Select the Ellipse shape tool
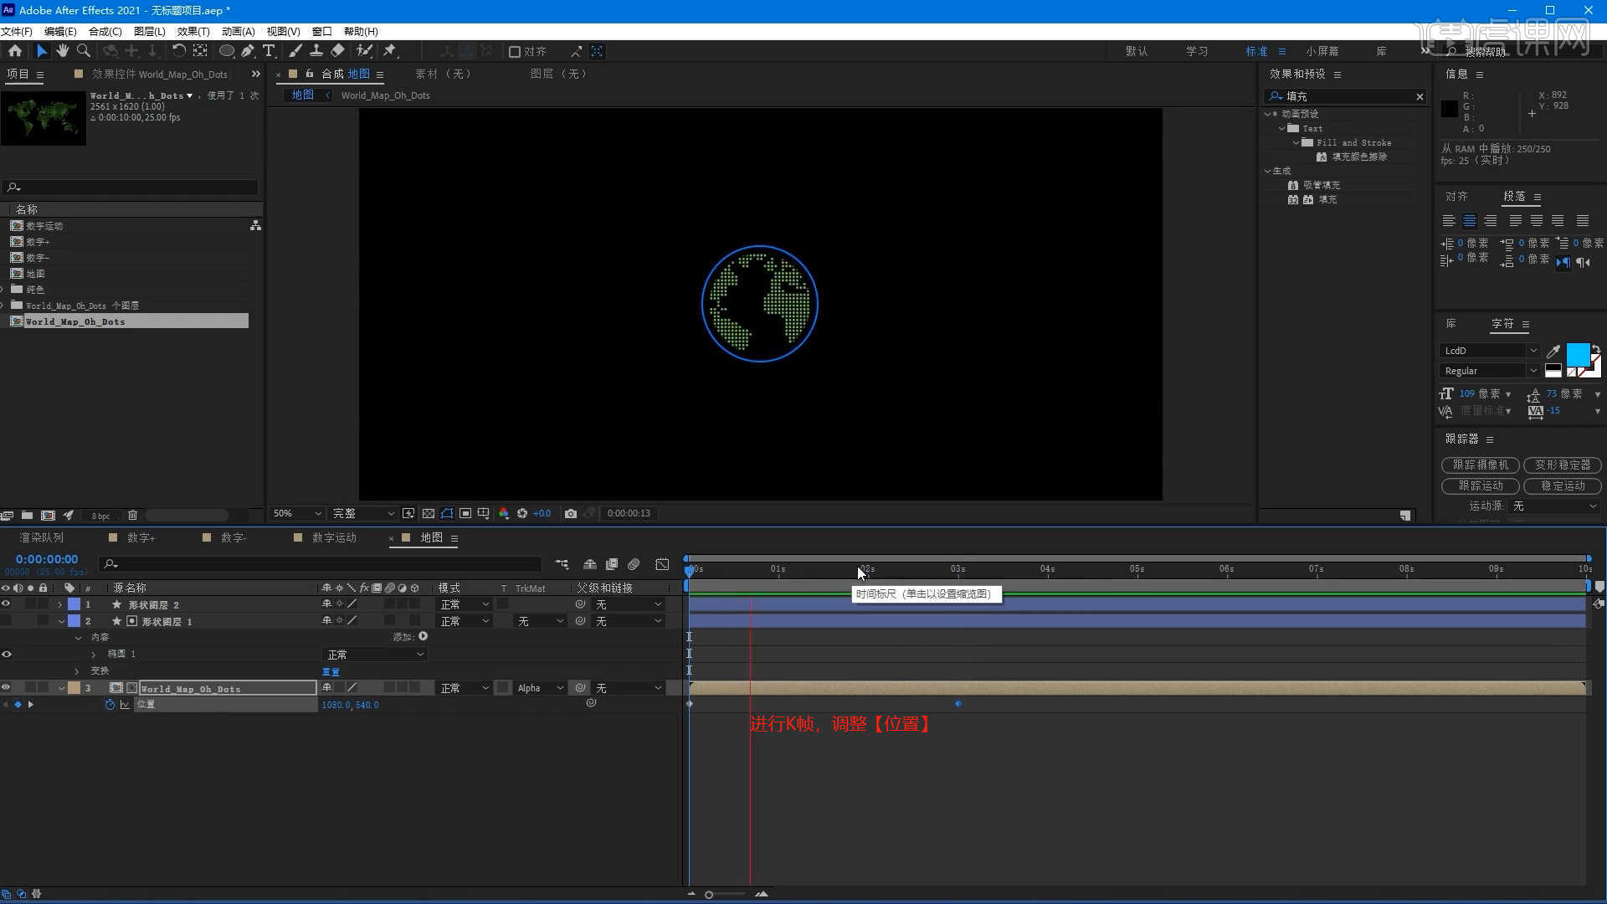This screenshot has height=904, width=1607. pyautogui.click(x=226, y=51)
